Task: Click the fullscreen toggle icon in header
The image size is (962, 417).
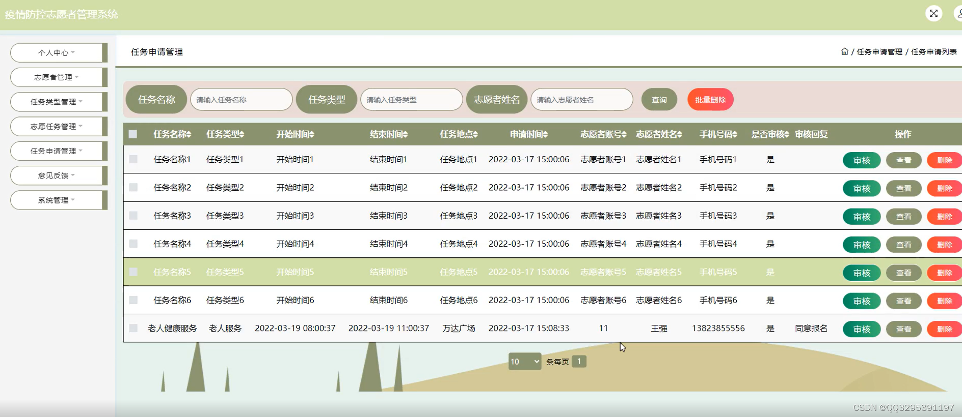Action: click(933, 14)
